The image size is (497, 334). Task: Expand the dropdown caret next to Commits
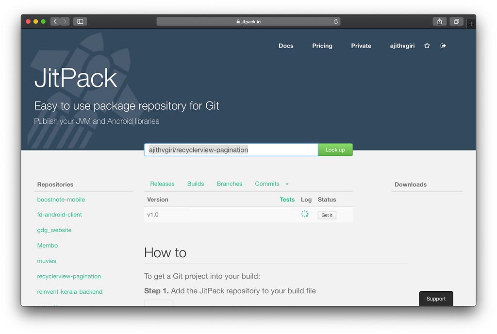click(x=287, y=184)
